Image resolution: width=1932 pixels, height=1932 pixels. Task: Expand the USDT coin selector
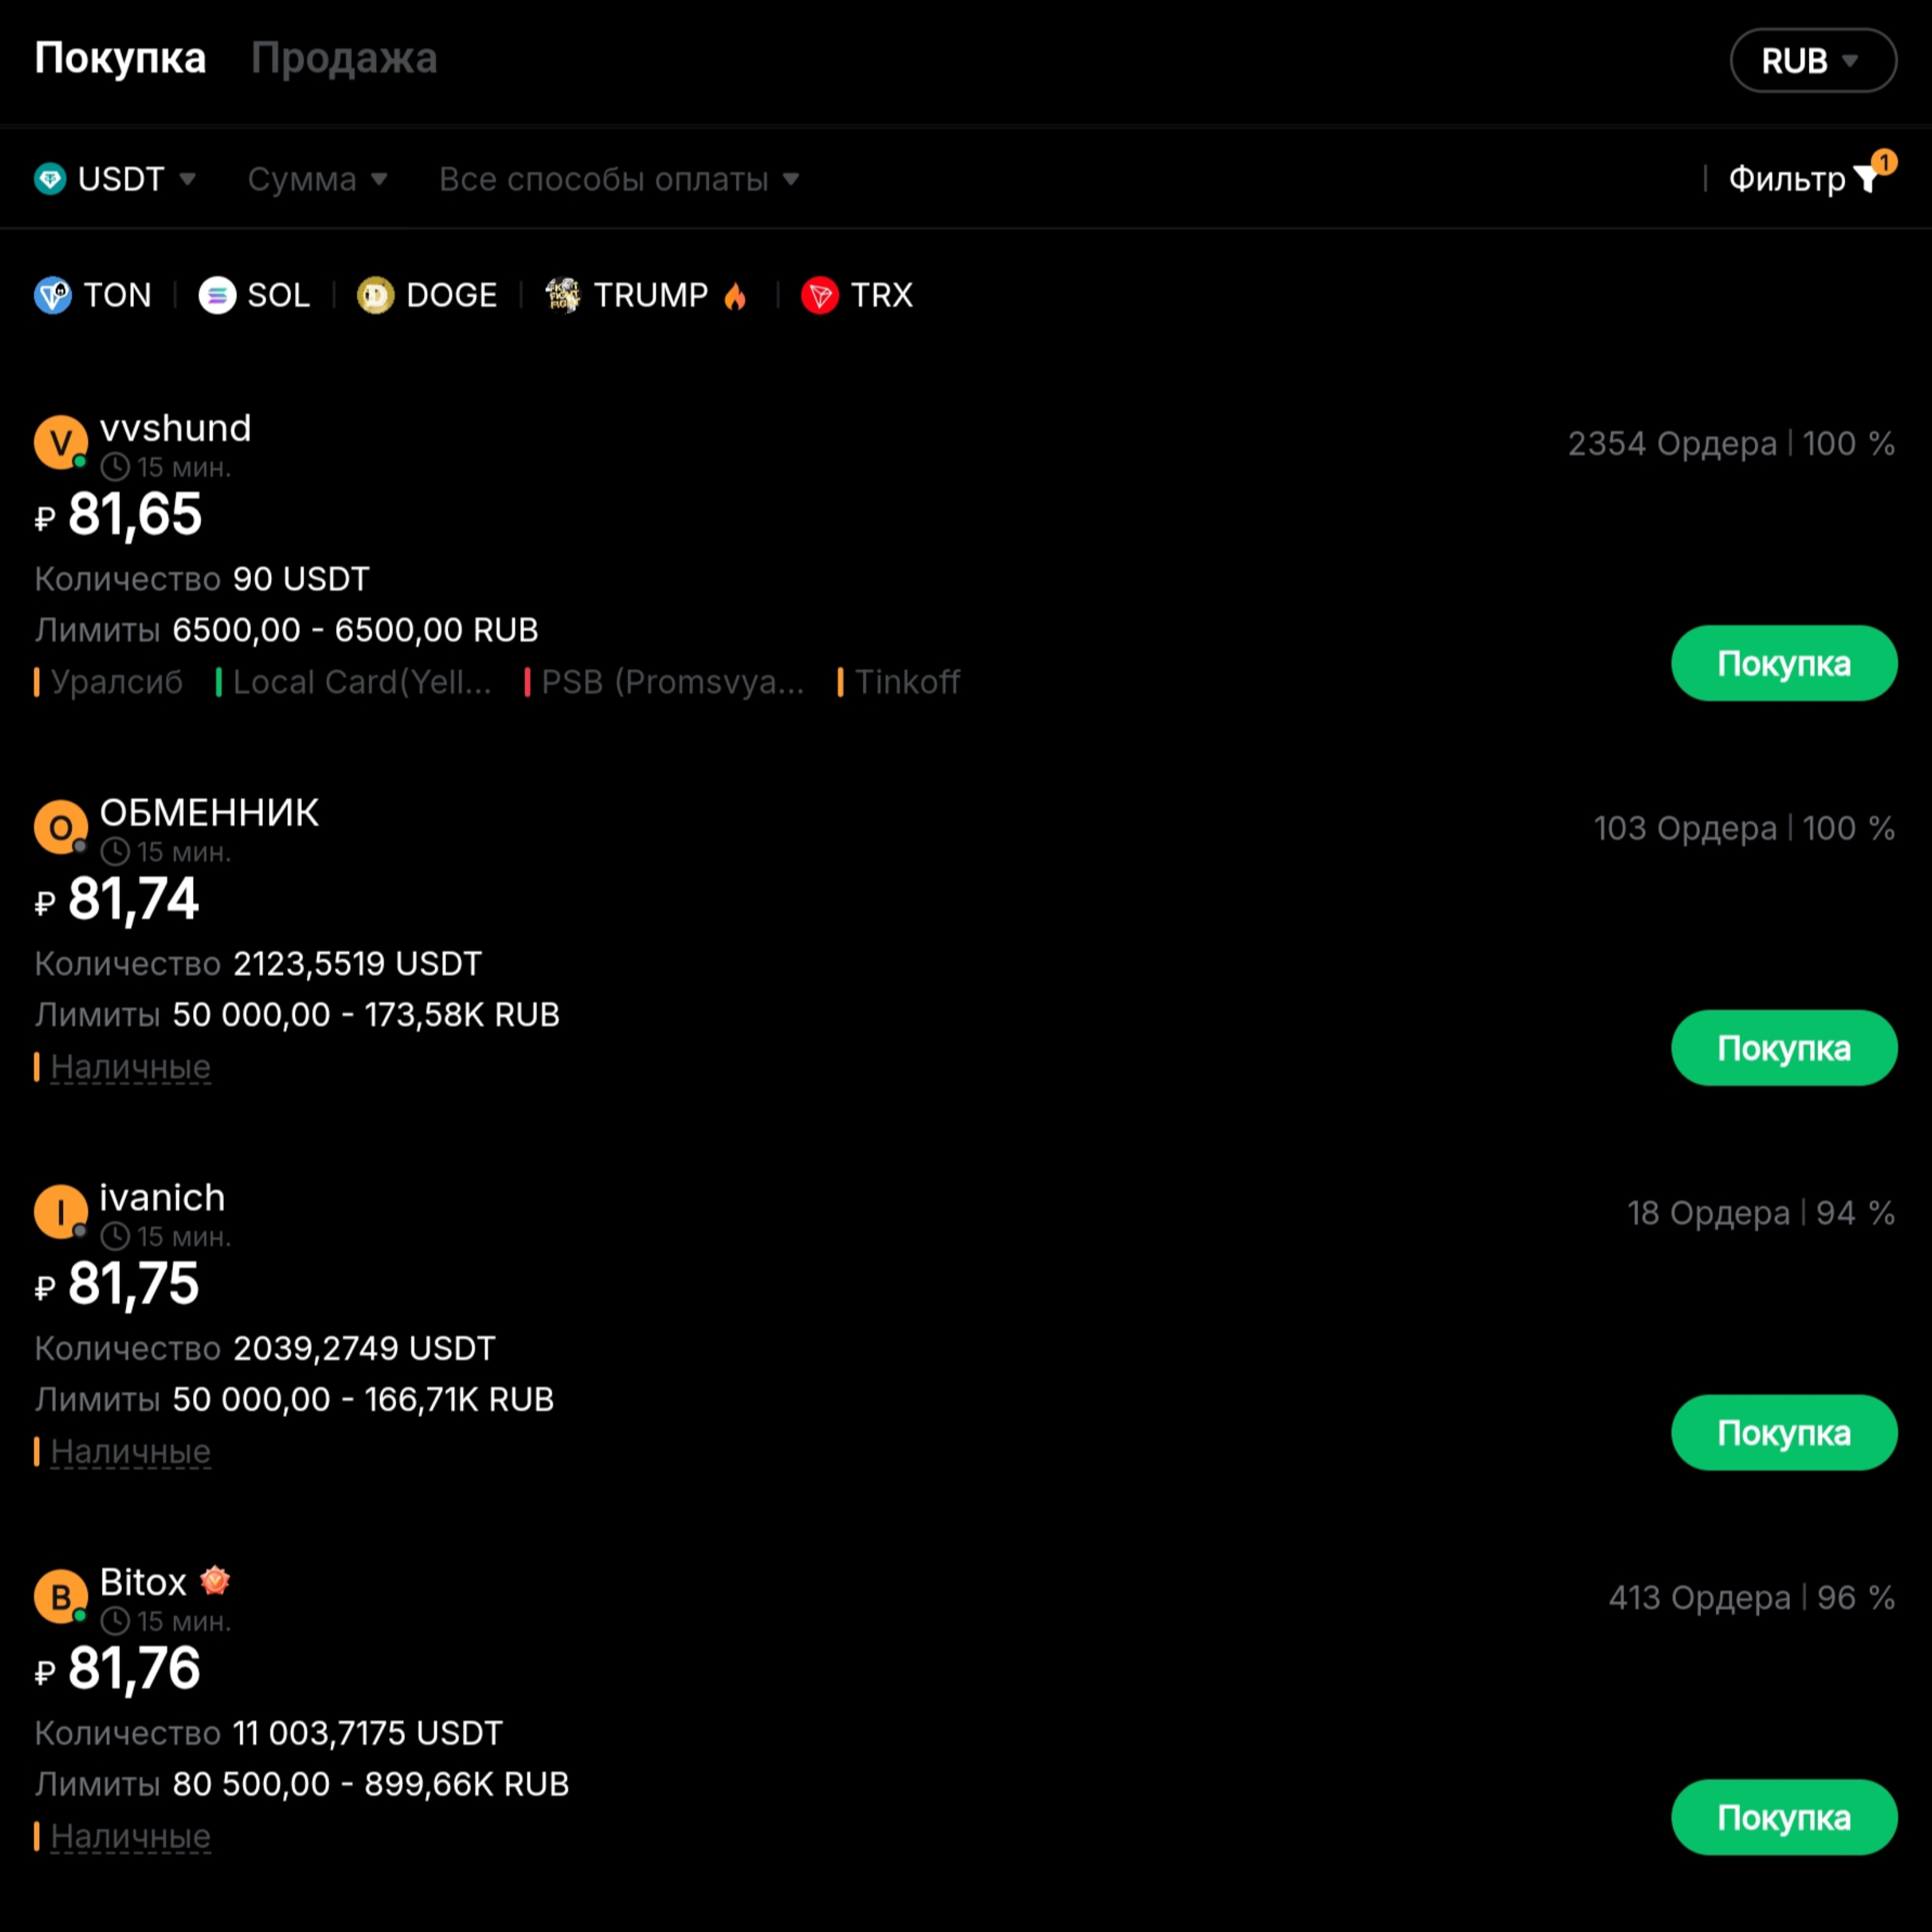[115, 179]
